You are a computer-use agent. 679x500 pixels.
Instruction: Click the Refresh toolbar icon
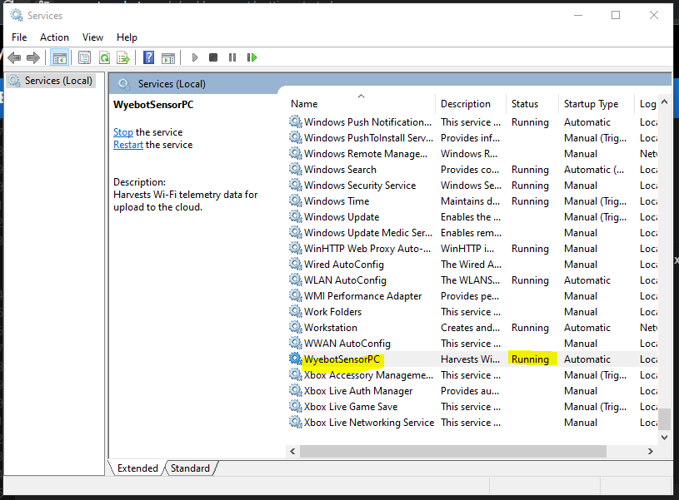click(104, 57)
